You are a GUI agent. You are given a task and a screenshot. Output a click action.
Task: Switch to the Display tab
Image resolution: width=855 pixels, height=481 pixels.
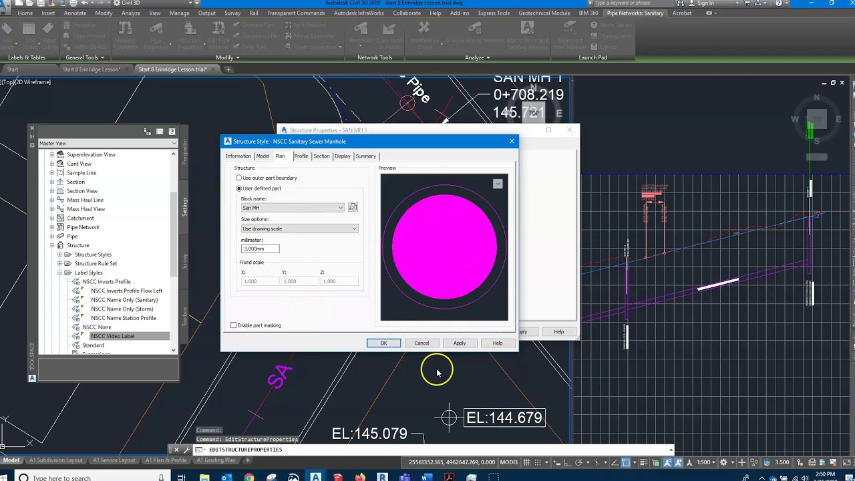click(x=343, y=156)
